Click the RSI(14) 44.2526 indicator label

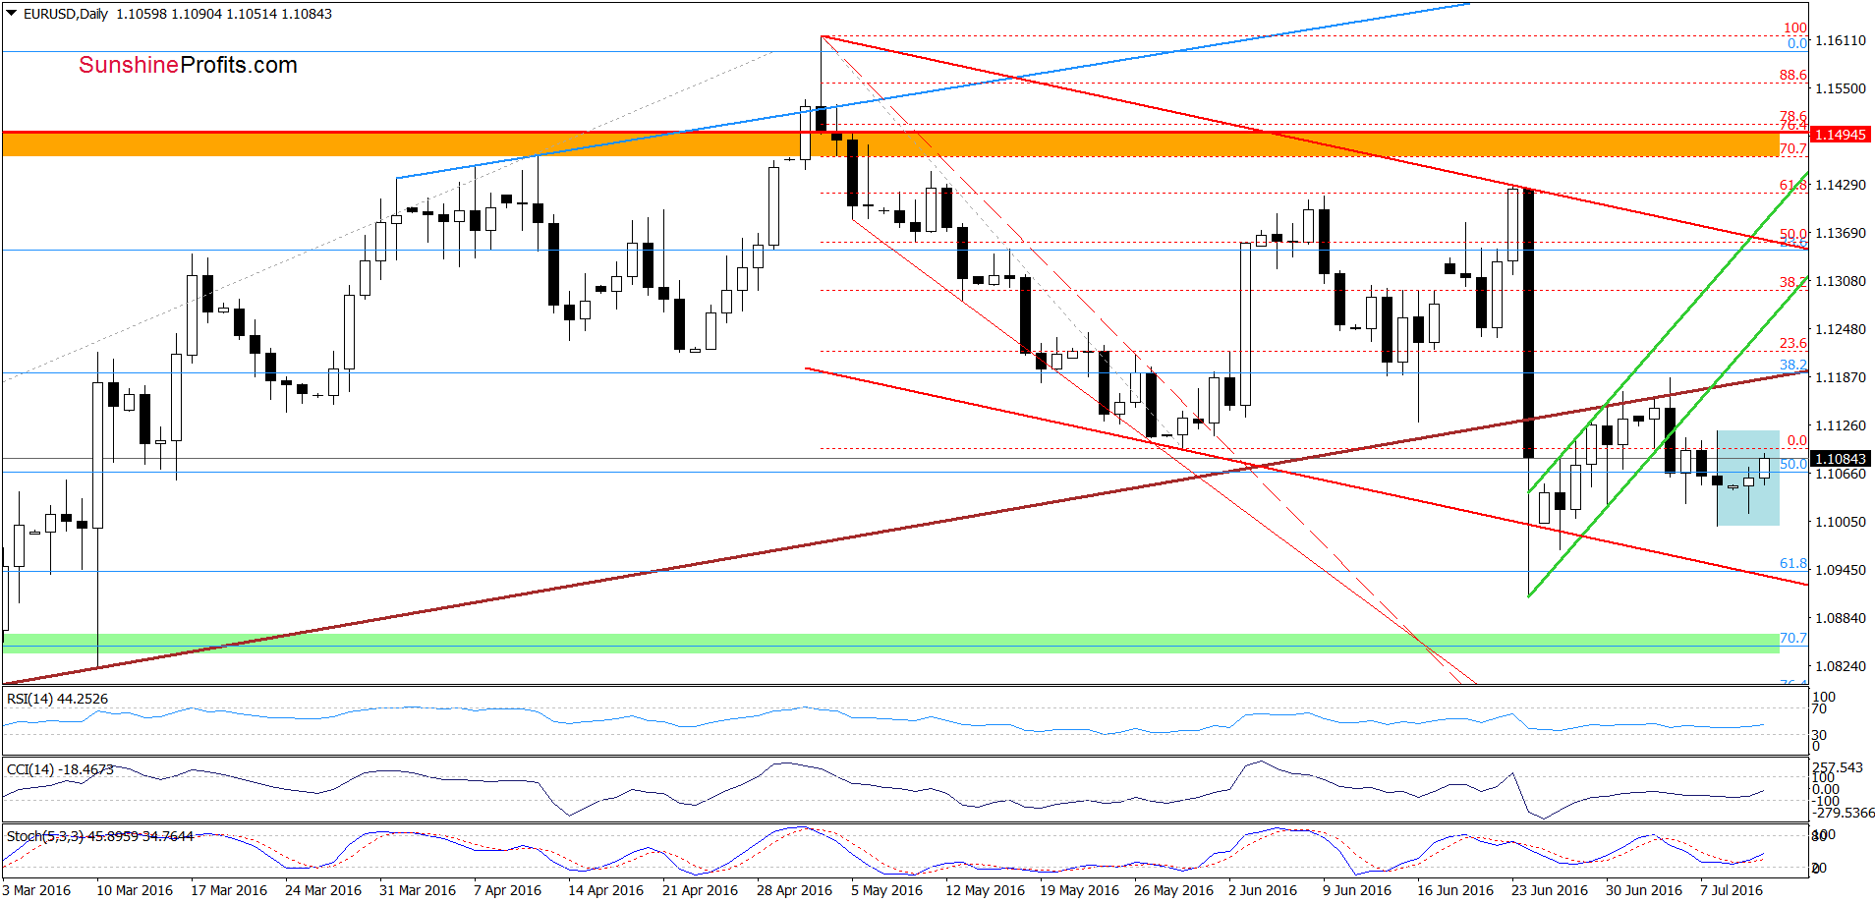(57, 699)
